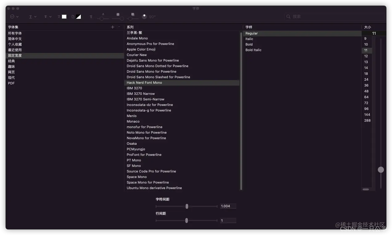Choose Osaka font family
The image size is (392, 235).
pyautogui.click(x=182, y=144)
